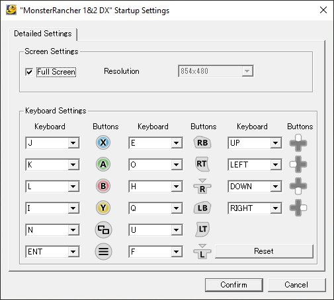Viewport: 334px width, 300px height.
Task: Click the D-pad left icon
Action: click(298, 164)
